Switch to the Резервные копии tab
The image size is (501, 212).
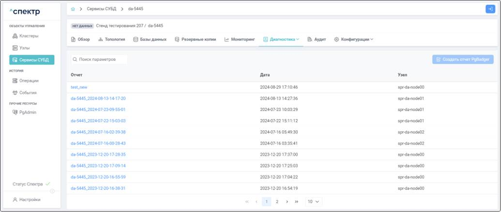[196, 39]
